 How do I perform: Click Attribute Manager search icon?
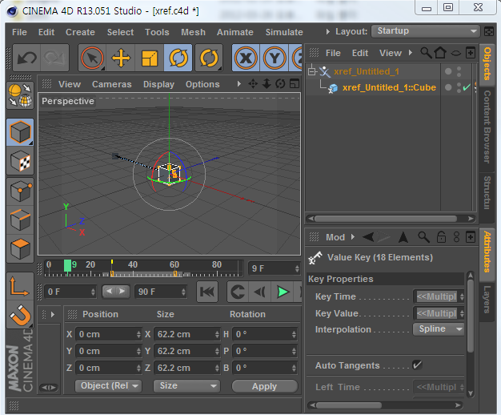(x=423, y=237)
